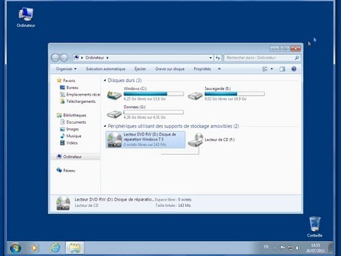Viewport: 341px width, 256px height.
Task: Show more toolbar commands chevron
Action: tap(219, 69)
